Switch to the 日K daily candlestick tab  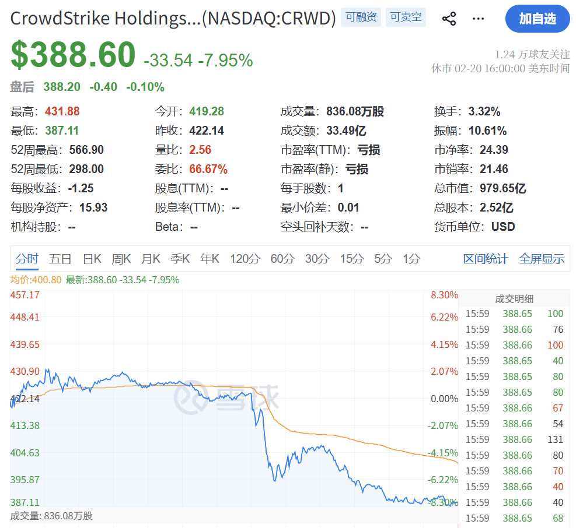(92, 259)
